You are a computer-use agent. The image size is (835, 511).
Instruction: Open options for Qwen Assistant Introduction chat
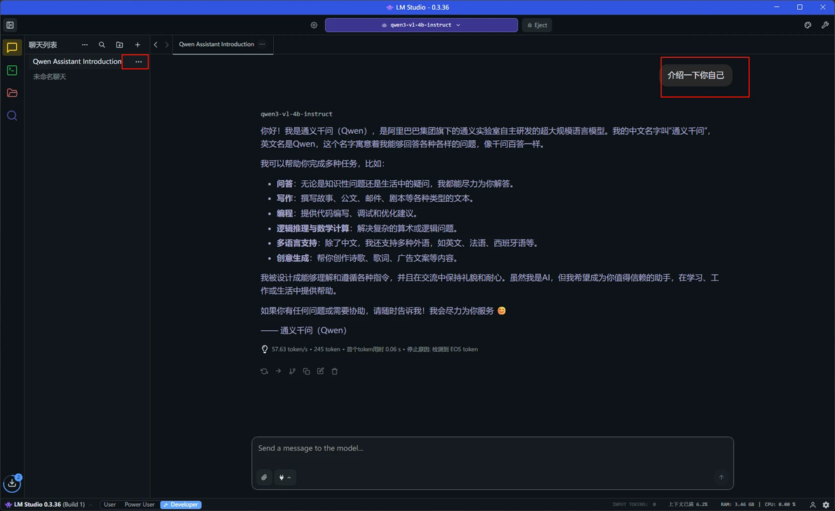point(139,62)
